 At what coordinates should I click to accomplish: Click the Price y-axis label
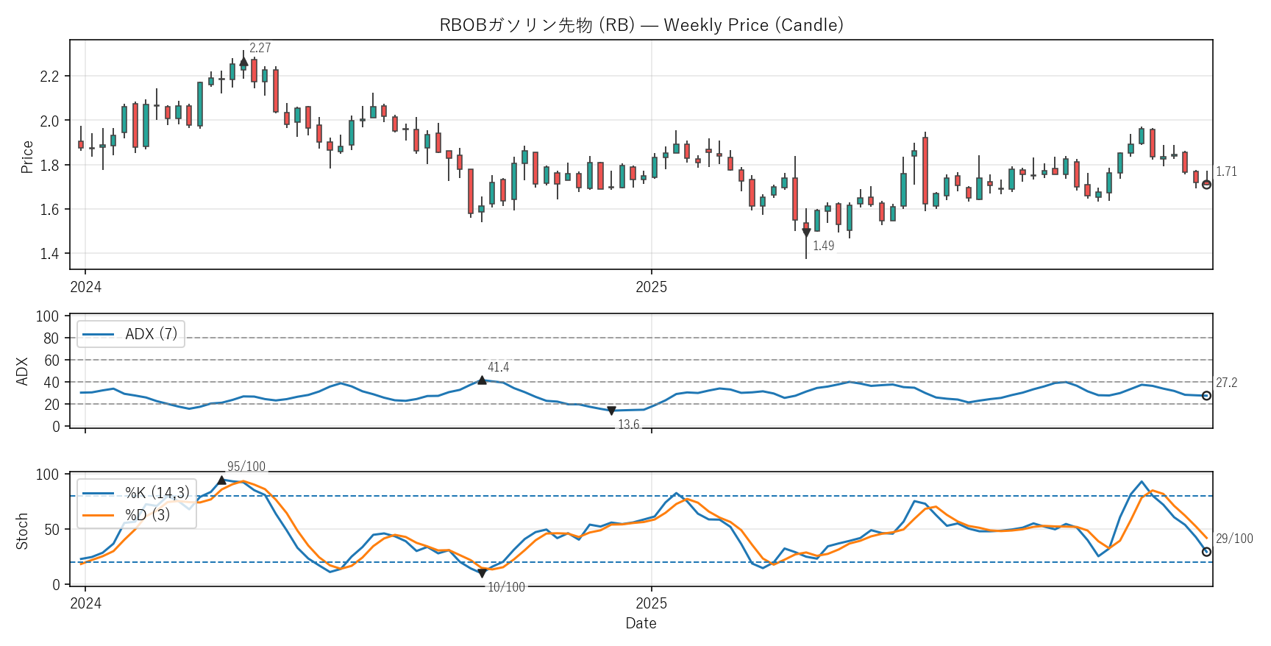click(27, 157)
